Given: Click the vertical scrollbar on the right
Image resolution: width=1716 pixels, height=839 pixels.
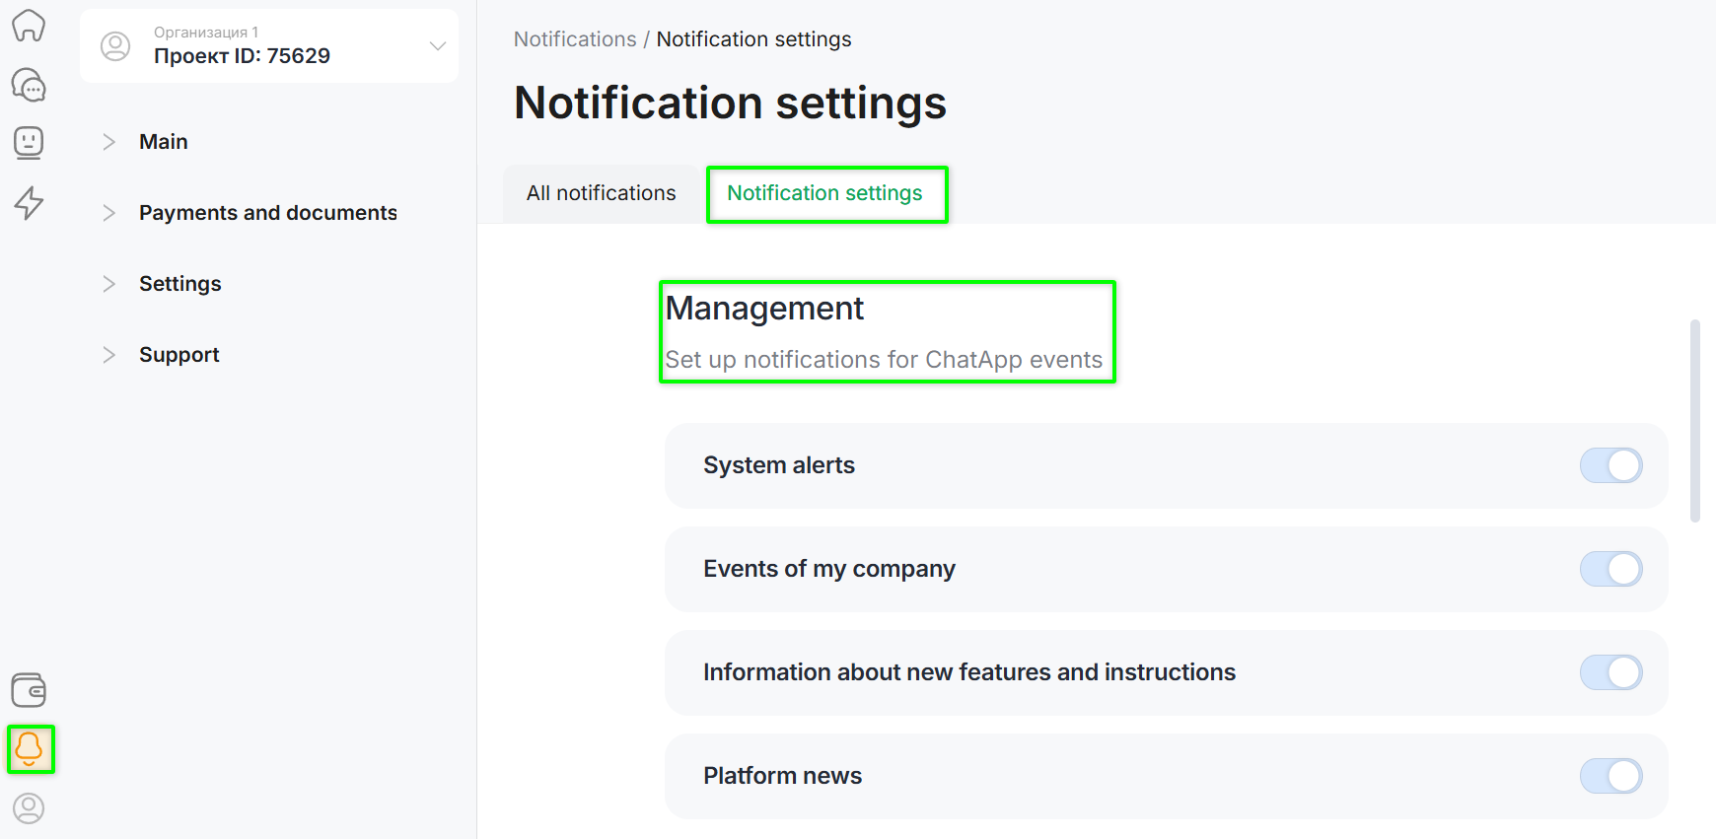Looking at the screenshot, I should point(1694,420).
